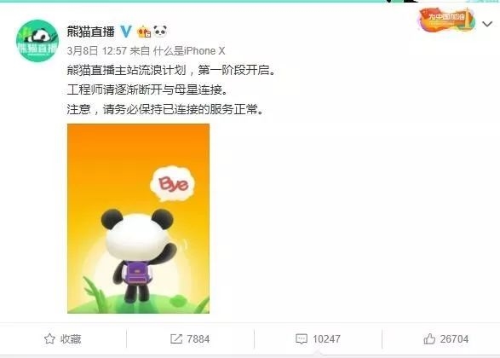
Task: Open the panda Bye image thumbnail
Action: [138, 218]
